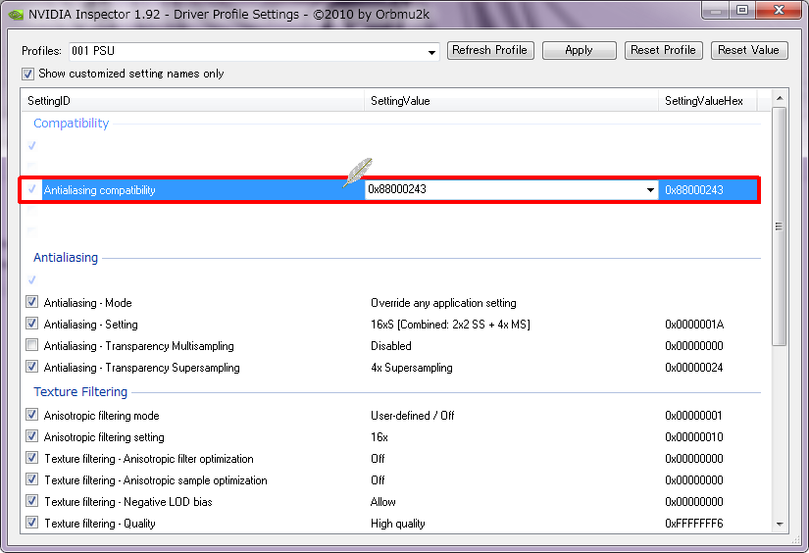809x553 pixels.
Task: Toggle Show customized setting names only checkbox
Action: pyautogui.click(x=27, y=74)
